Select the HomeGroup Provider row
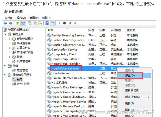Screen dimensions: 161x117 93,64
